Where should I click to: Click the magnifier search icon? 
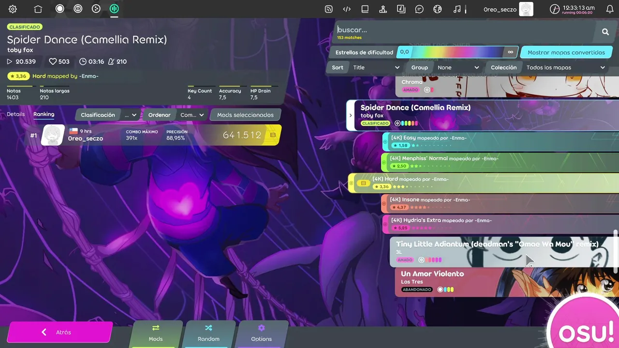click(x=605, y=32)
